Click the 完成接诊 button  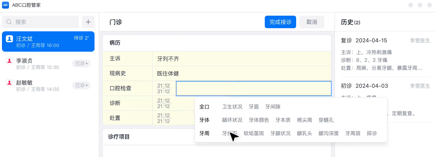tap(280, 22)
